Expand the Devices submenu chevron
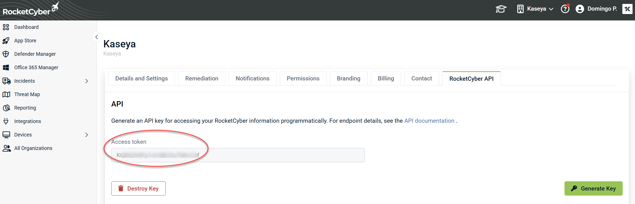 pos(86,135)
